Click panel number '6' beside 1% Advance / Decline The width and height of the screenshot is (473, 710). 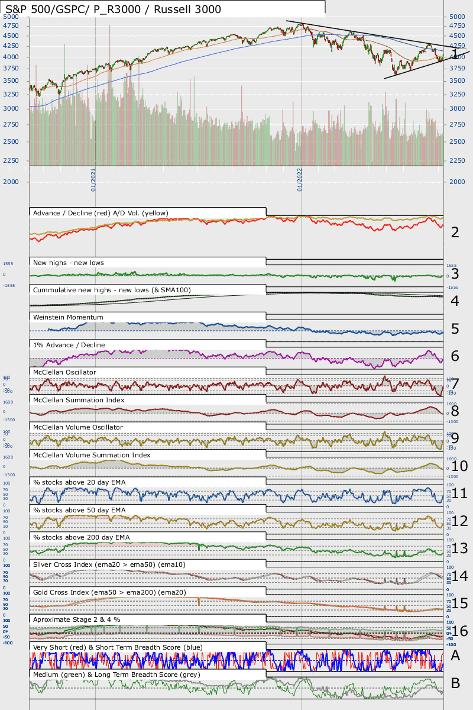(x=455, y=356)
